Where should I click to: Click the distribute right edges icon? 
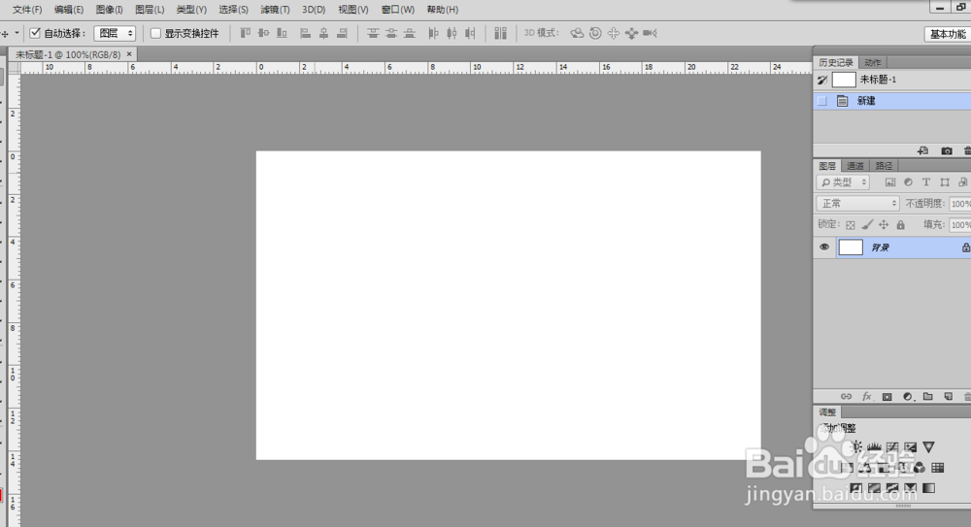[x=470, y=33]
